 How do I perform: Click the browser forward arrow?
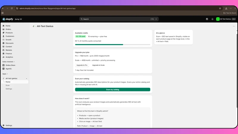[x=7, y=8]
